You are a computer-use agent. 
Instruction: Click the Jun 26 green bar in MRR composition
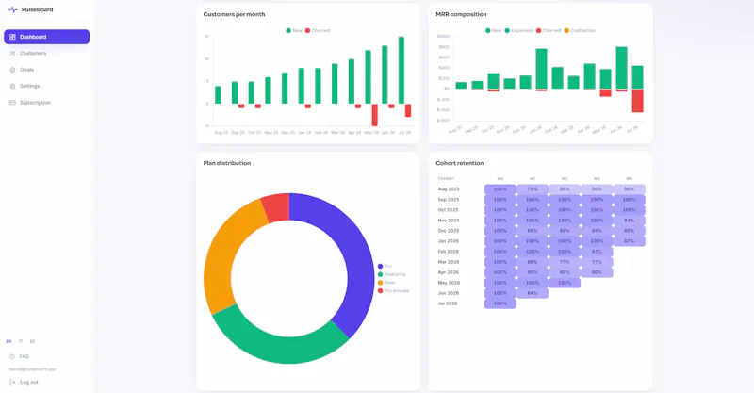coord(622,68)
